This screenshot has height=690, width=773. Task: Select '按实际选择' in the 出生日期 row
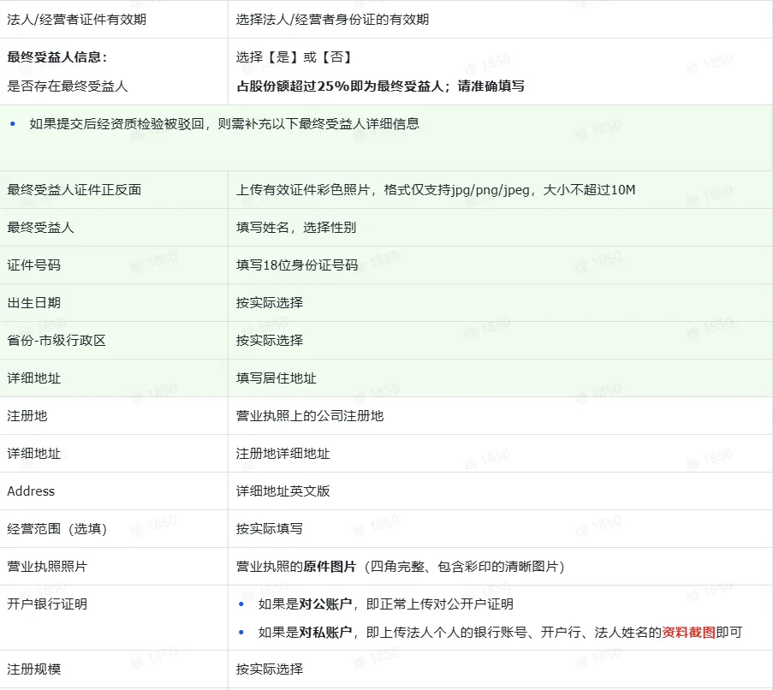(269, 302)
